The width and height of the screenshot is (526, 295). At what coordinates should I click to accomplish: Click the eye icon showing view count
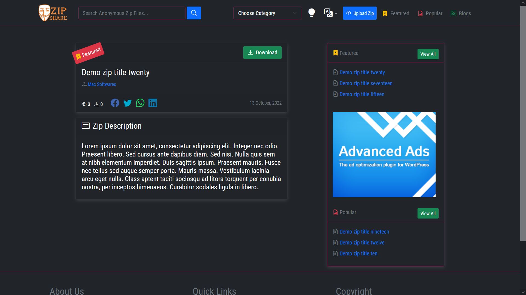84,104
